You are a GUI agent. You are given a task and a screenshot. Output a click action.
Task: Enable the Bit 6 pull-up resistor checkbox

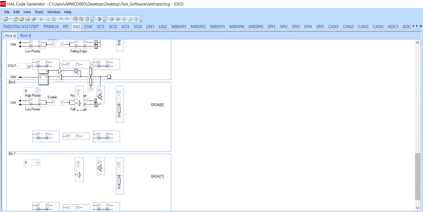[119, 92]
